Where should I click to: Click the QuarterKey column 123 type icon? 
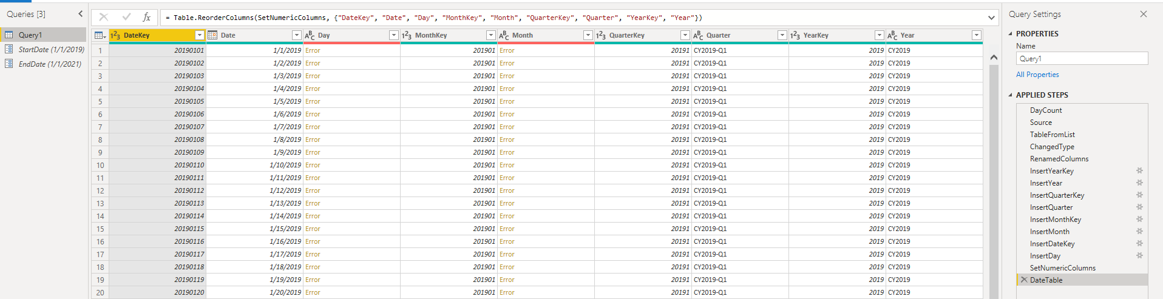(x=601, y=35)
